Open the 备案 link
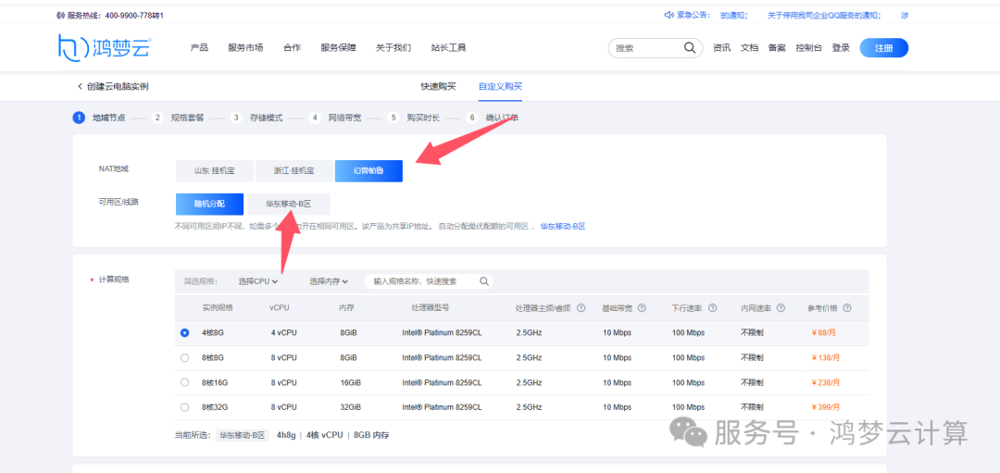The image size is (1000, 473). tap(777, 48)
